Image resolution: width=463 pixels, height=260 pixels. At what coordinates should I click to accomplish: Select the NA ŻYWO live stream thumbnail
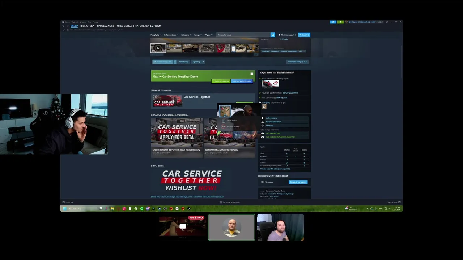point(183,227)
